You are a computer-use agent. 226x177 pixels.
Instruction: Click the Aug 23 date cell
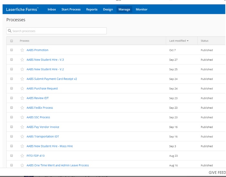click(173, 156)
